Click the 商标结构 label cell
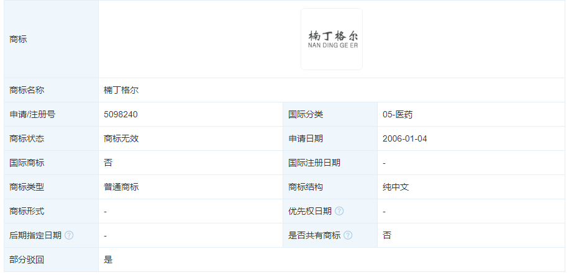569x275 pixels. tap(306, 187)
